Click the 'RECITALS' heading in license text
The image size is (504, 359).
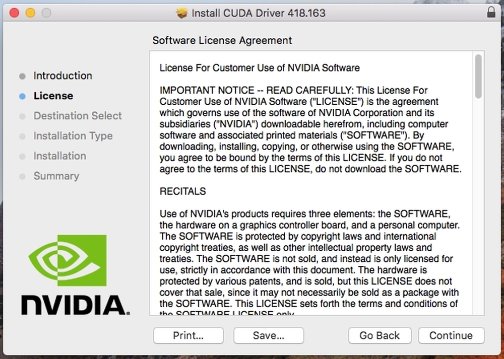coord(182,191)
